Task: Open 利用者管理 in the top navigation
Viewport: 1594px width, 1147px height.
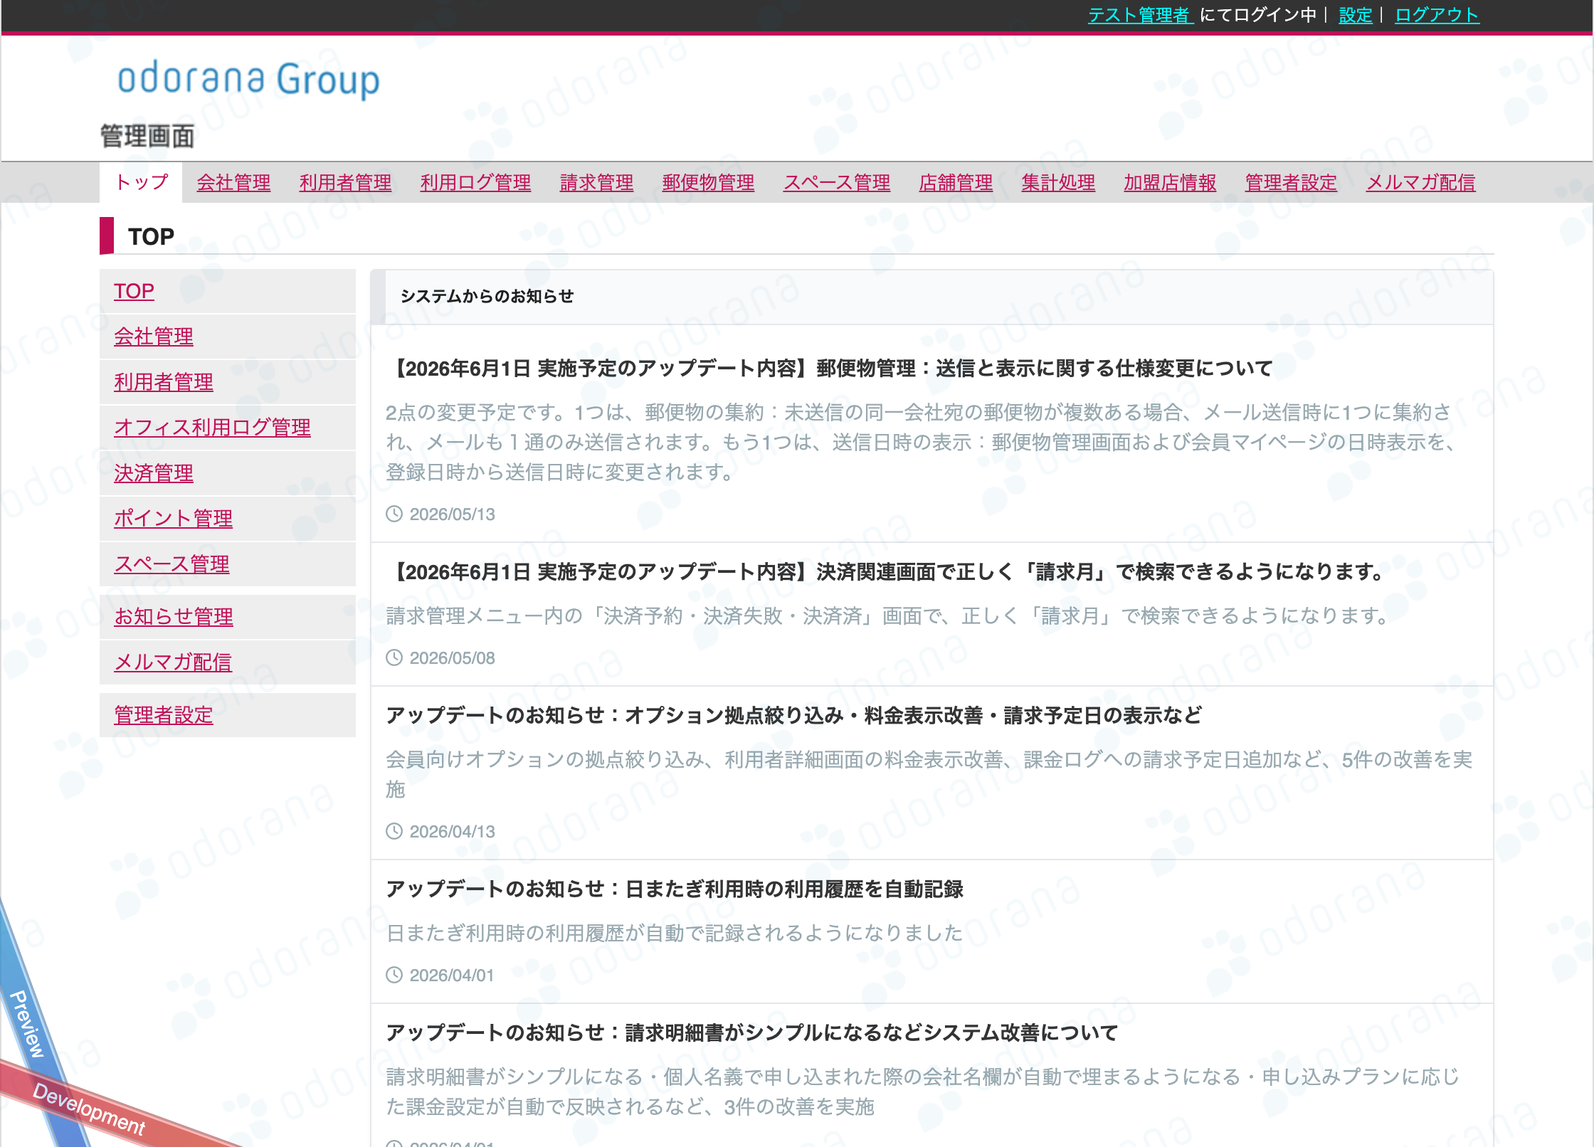Action: coord(345,183)
